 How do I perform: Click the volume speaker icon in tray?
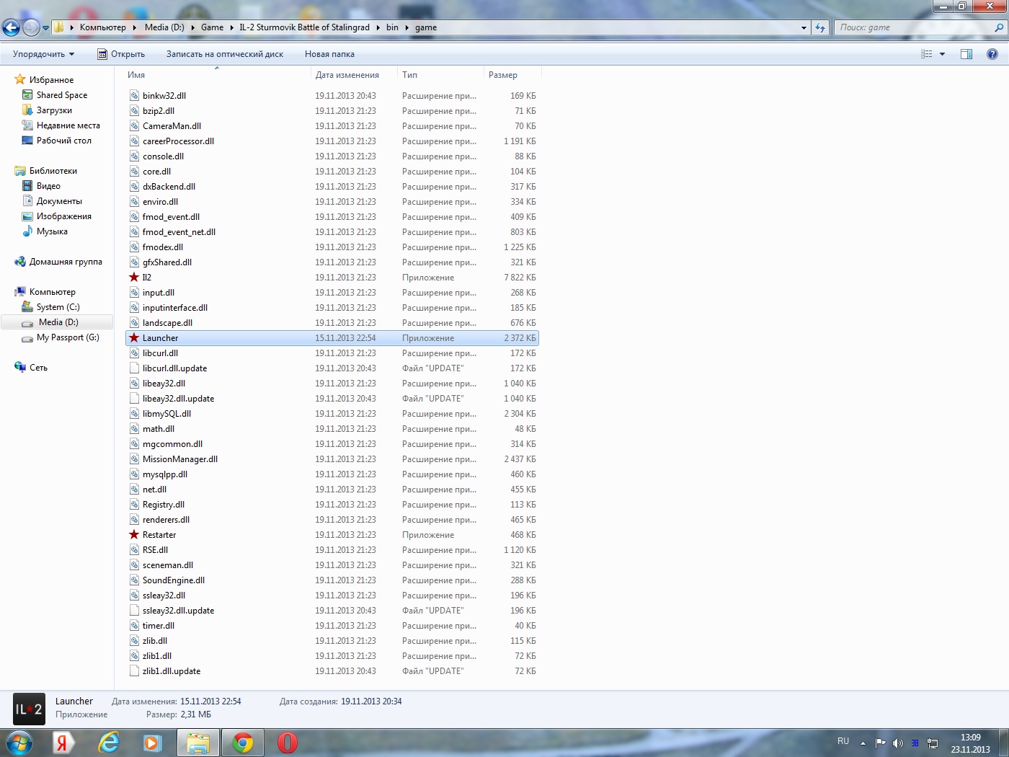coord(898,743)
